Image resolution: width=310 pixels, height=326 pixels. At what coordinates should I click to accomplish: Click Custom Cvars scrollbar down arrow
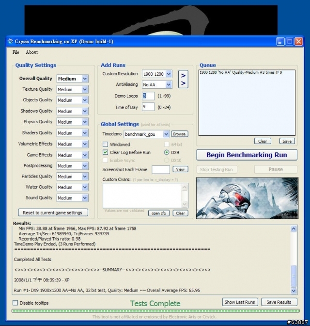tap(185, 204)
